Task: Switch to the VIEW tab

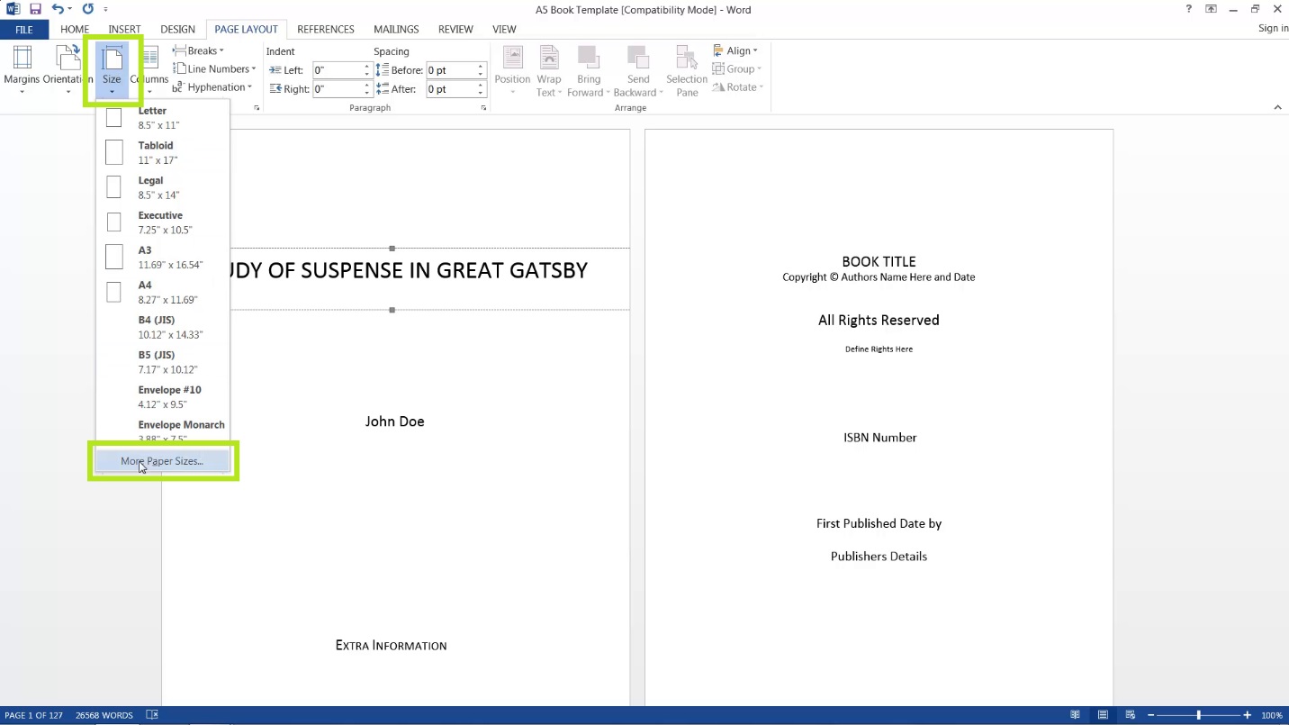Action: pos(504,30)
